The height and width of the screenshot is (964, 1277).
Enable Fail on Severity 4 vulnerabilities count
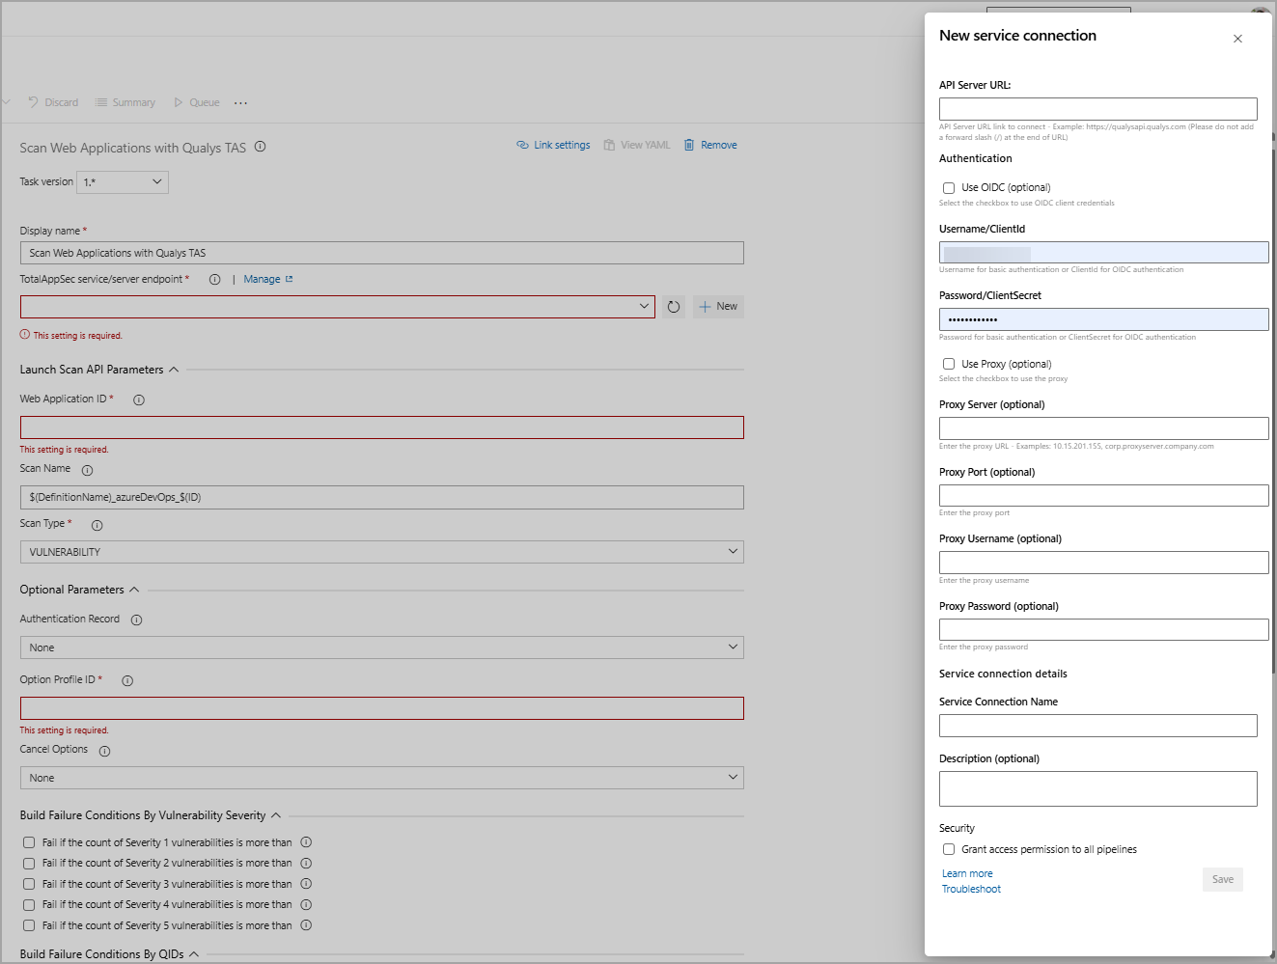(x=29, y=905)
